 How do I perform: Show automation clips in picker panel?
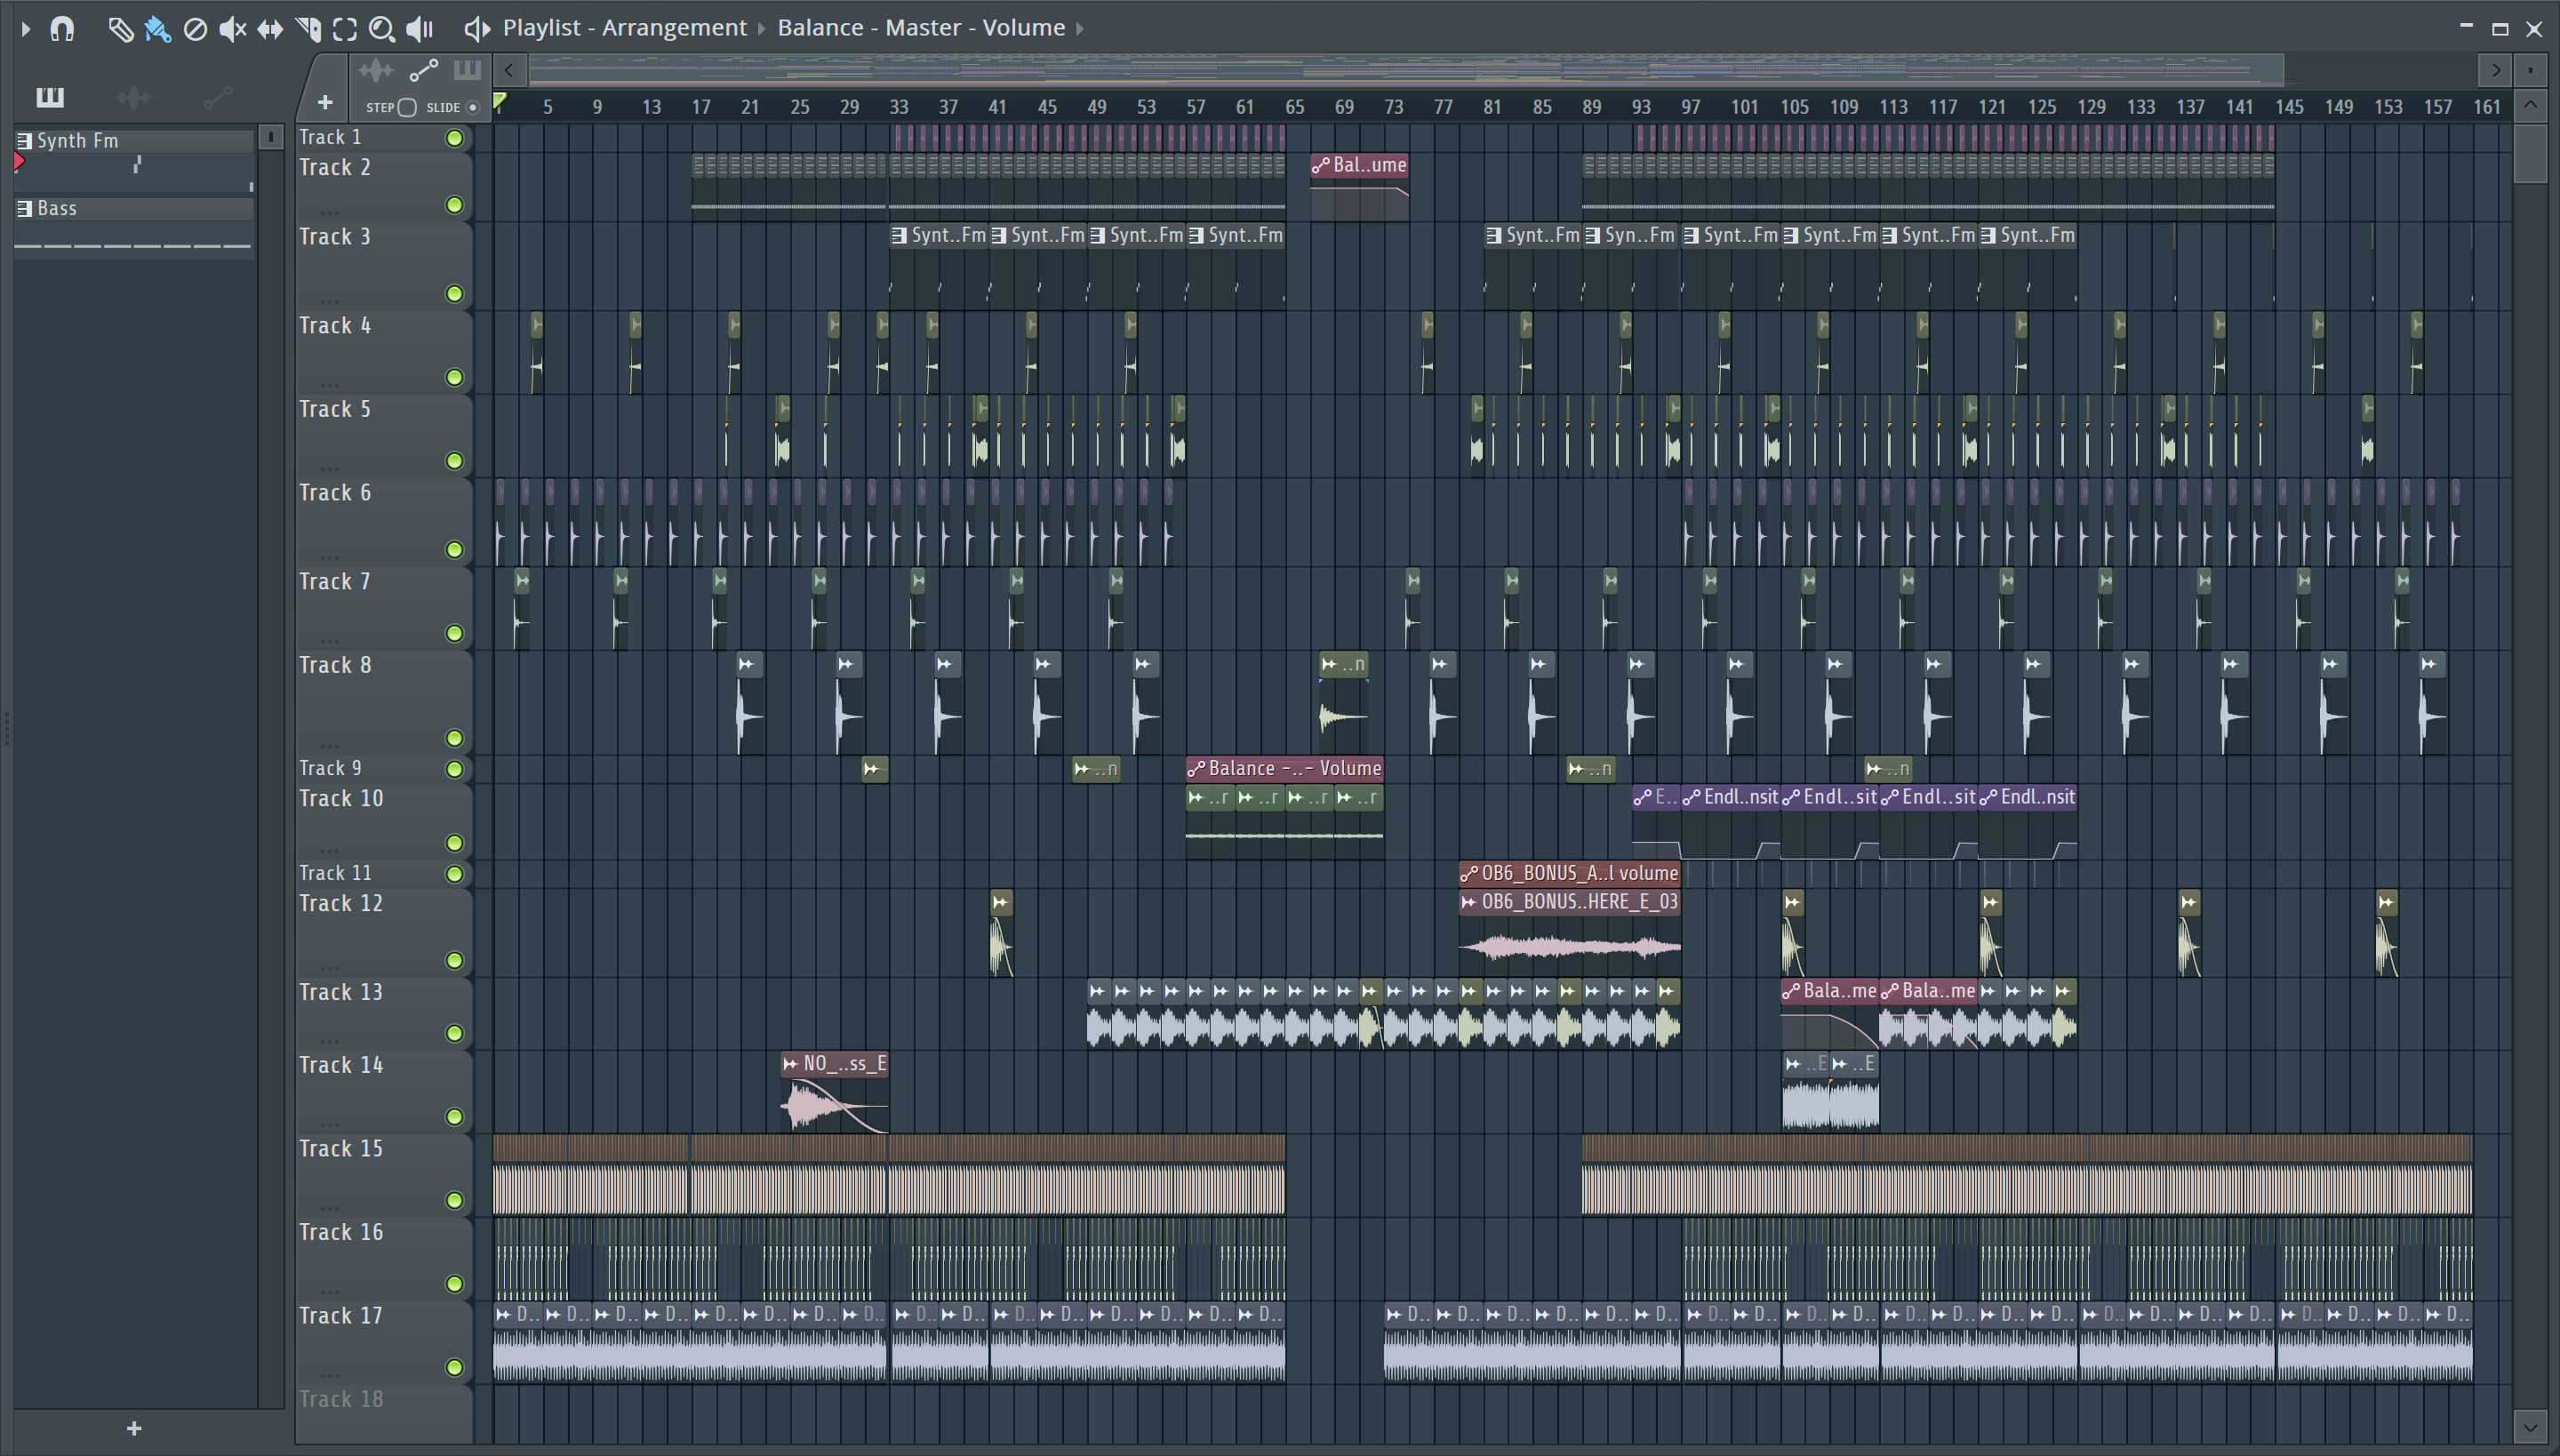[x=217, y=97]
